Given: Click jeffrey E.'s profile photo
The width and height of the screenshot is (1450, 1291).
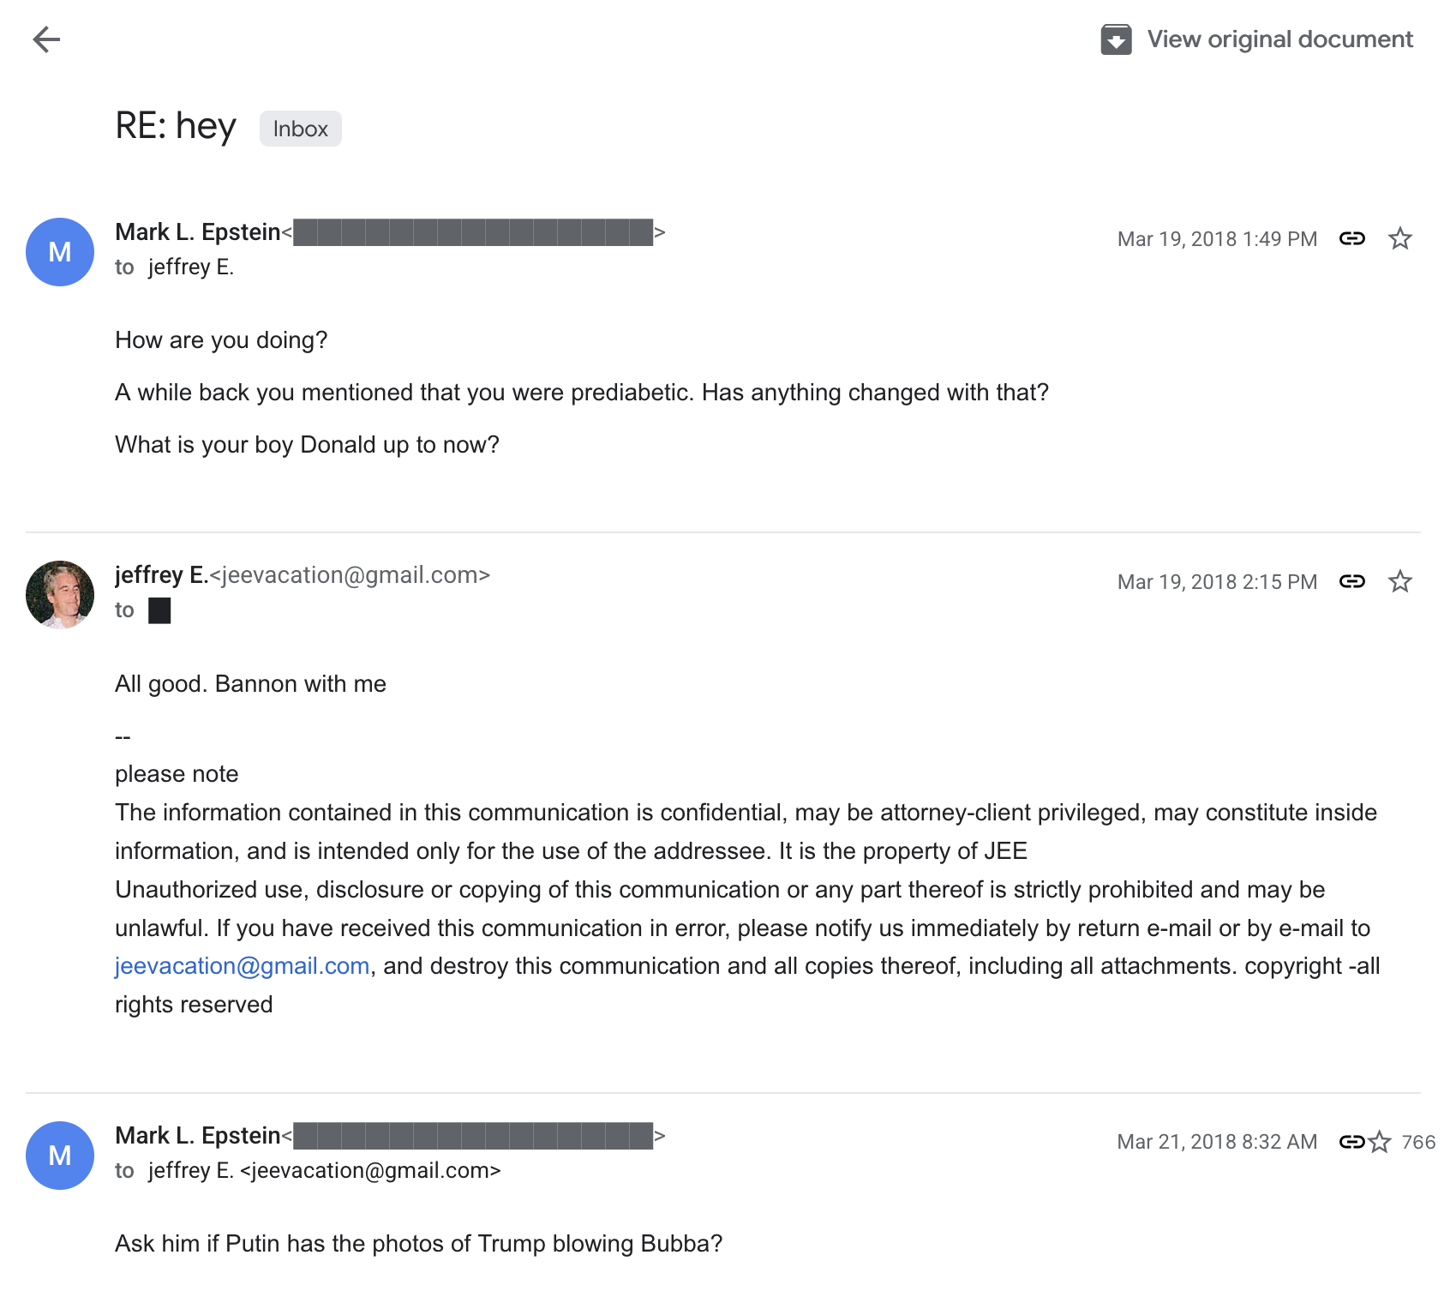Looking at the screenshot, I should pyautogui.click(x=60, y=595).
